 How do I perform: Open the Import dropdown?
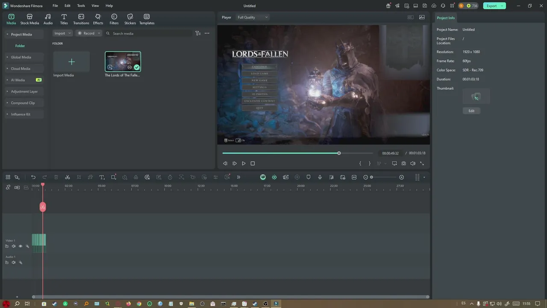[x=62, y=33]
